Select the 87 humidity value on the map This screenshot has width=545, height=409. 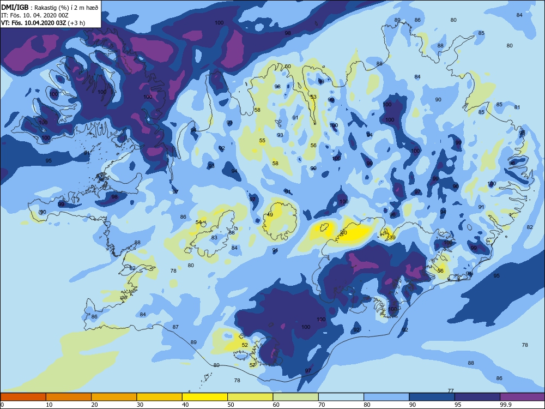[175, 327]
